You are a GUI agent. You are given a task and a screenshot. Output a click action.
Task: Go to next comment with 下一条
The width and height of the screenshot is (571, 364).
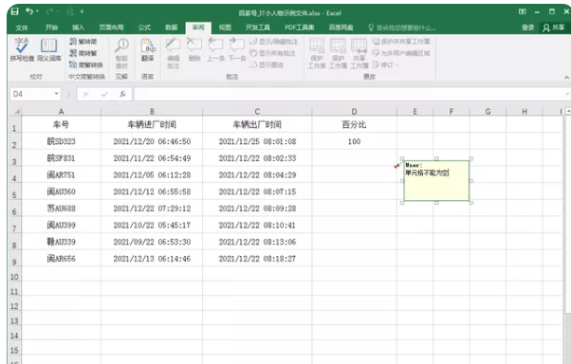[x=237, y=49]
